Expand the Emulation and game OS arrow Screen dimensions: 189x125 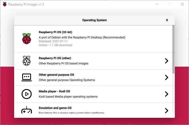(x=166, y=110)
